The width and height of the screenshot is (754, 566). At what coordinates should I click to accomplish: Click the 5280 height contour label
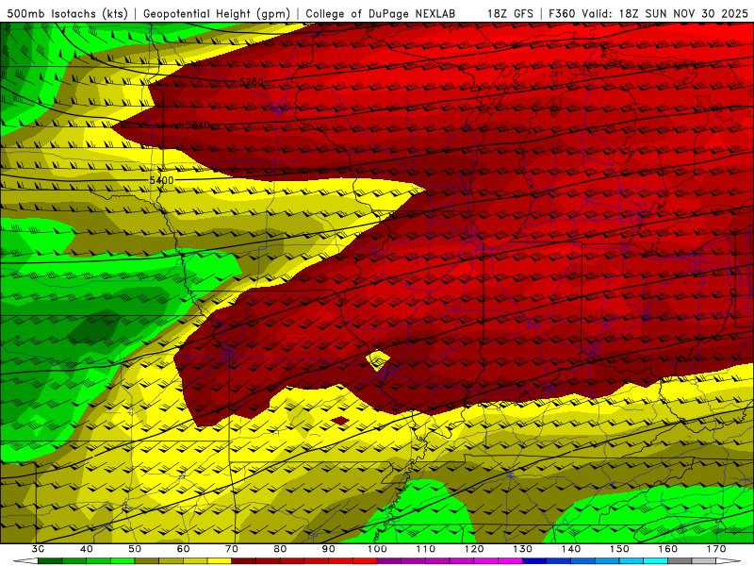click(x=252, y=82)
